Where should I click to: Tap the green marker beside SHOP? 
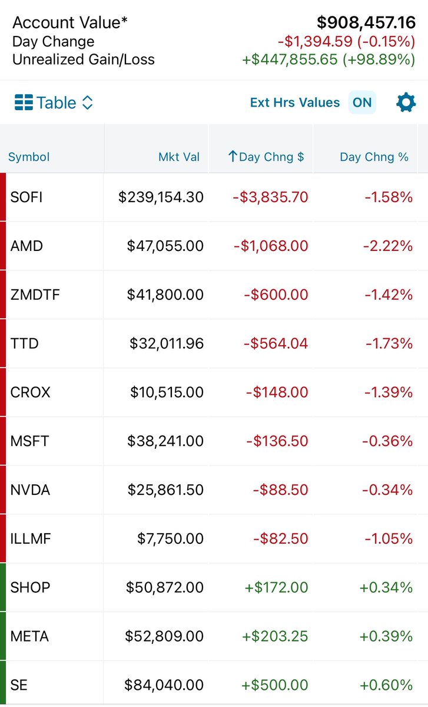pos(3,588)
